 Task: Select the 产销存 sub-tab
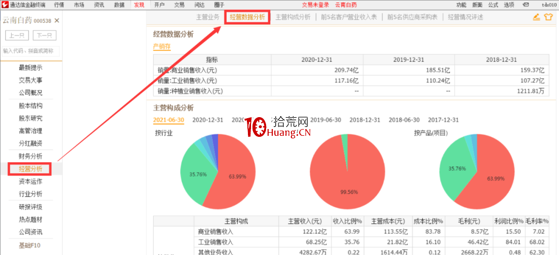point(162,46)
